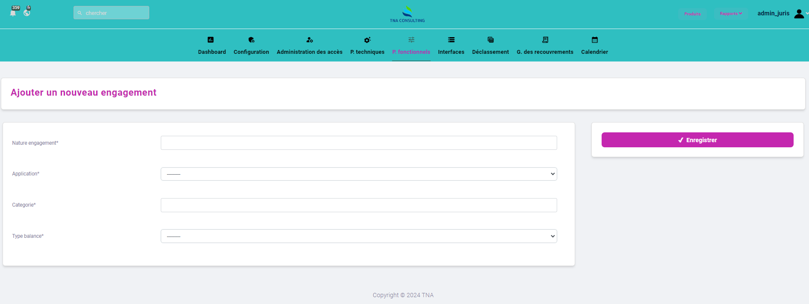Open the Calendrier calendar icon
This screenshot has height=304, width=809.
coord(594,40)
